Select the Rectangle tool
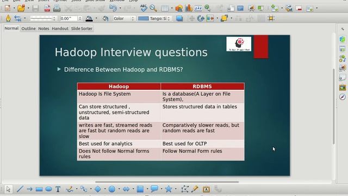This screenshot has width=348, height=196. coord(39,189)
